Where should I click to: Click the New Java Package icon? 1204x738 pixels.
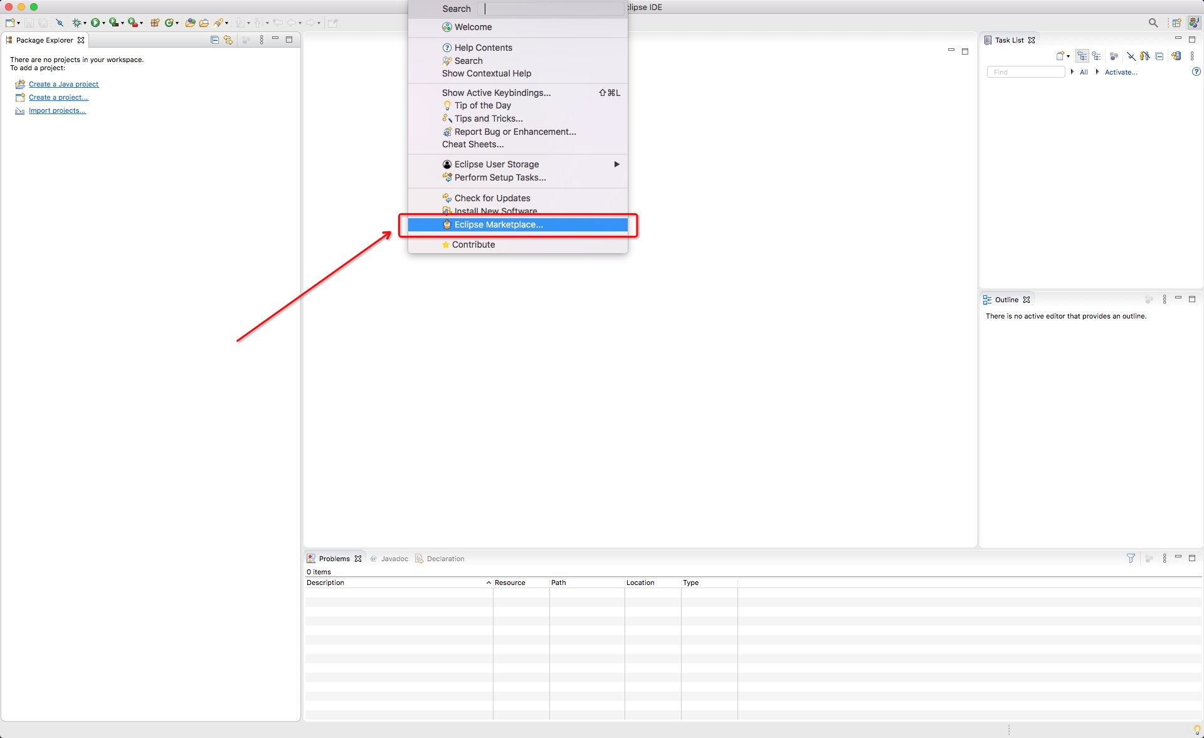155,23
